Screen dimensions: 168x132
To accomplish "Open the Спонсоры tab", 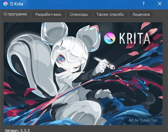I will tap(79, 14).
